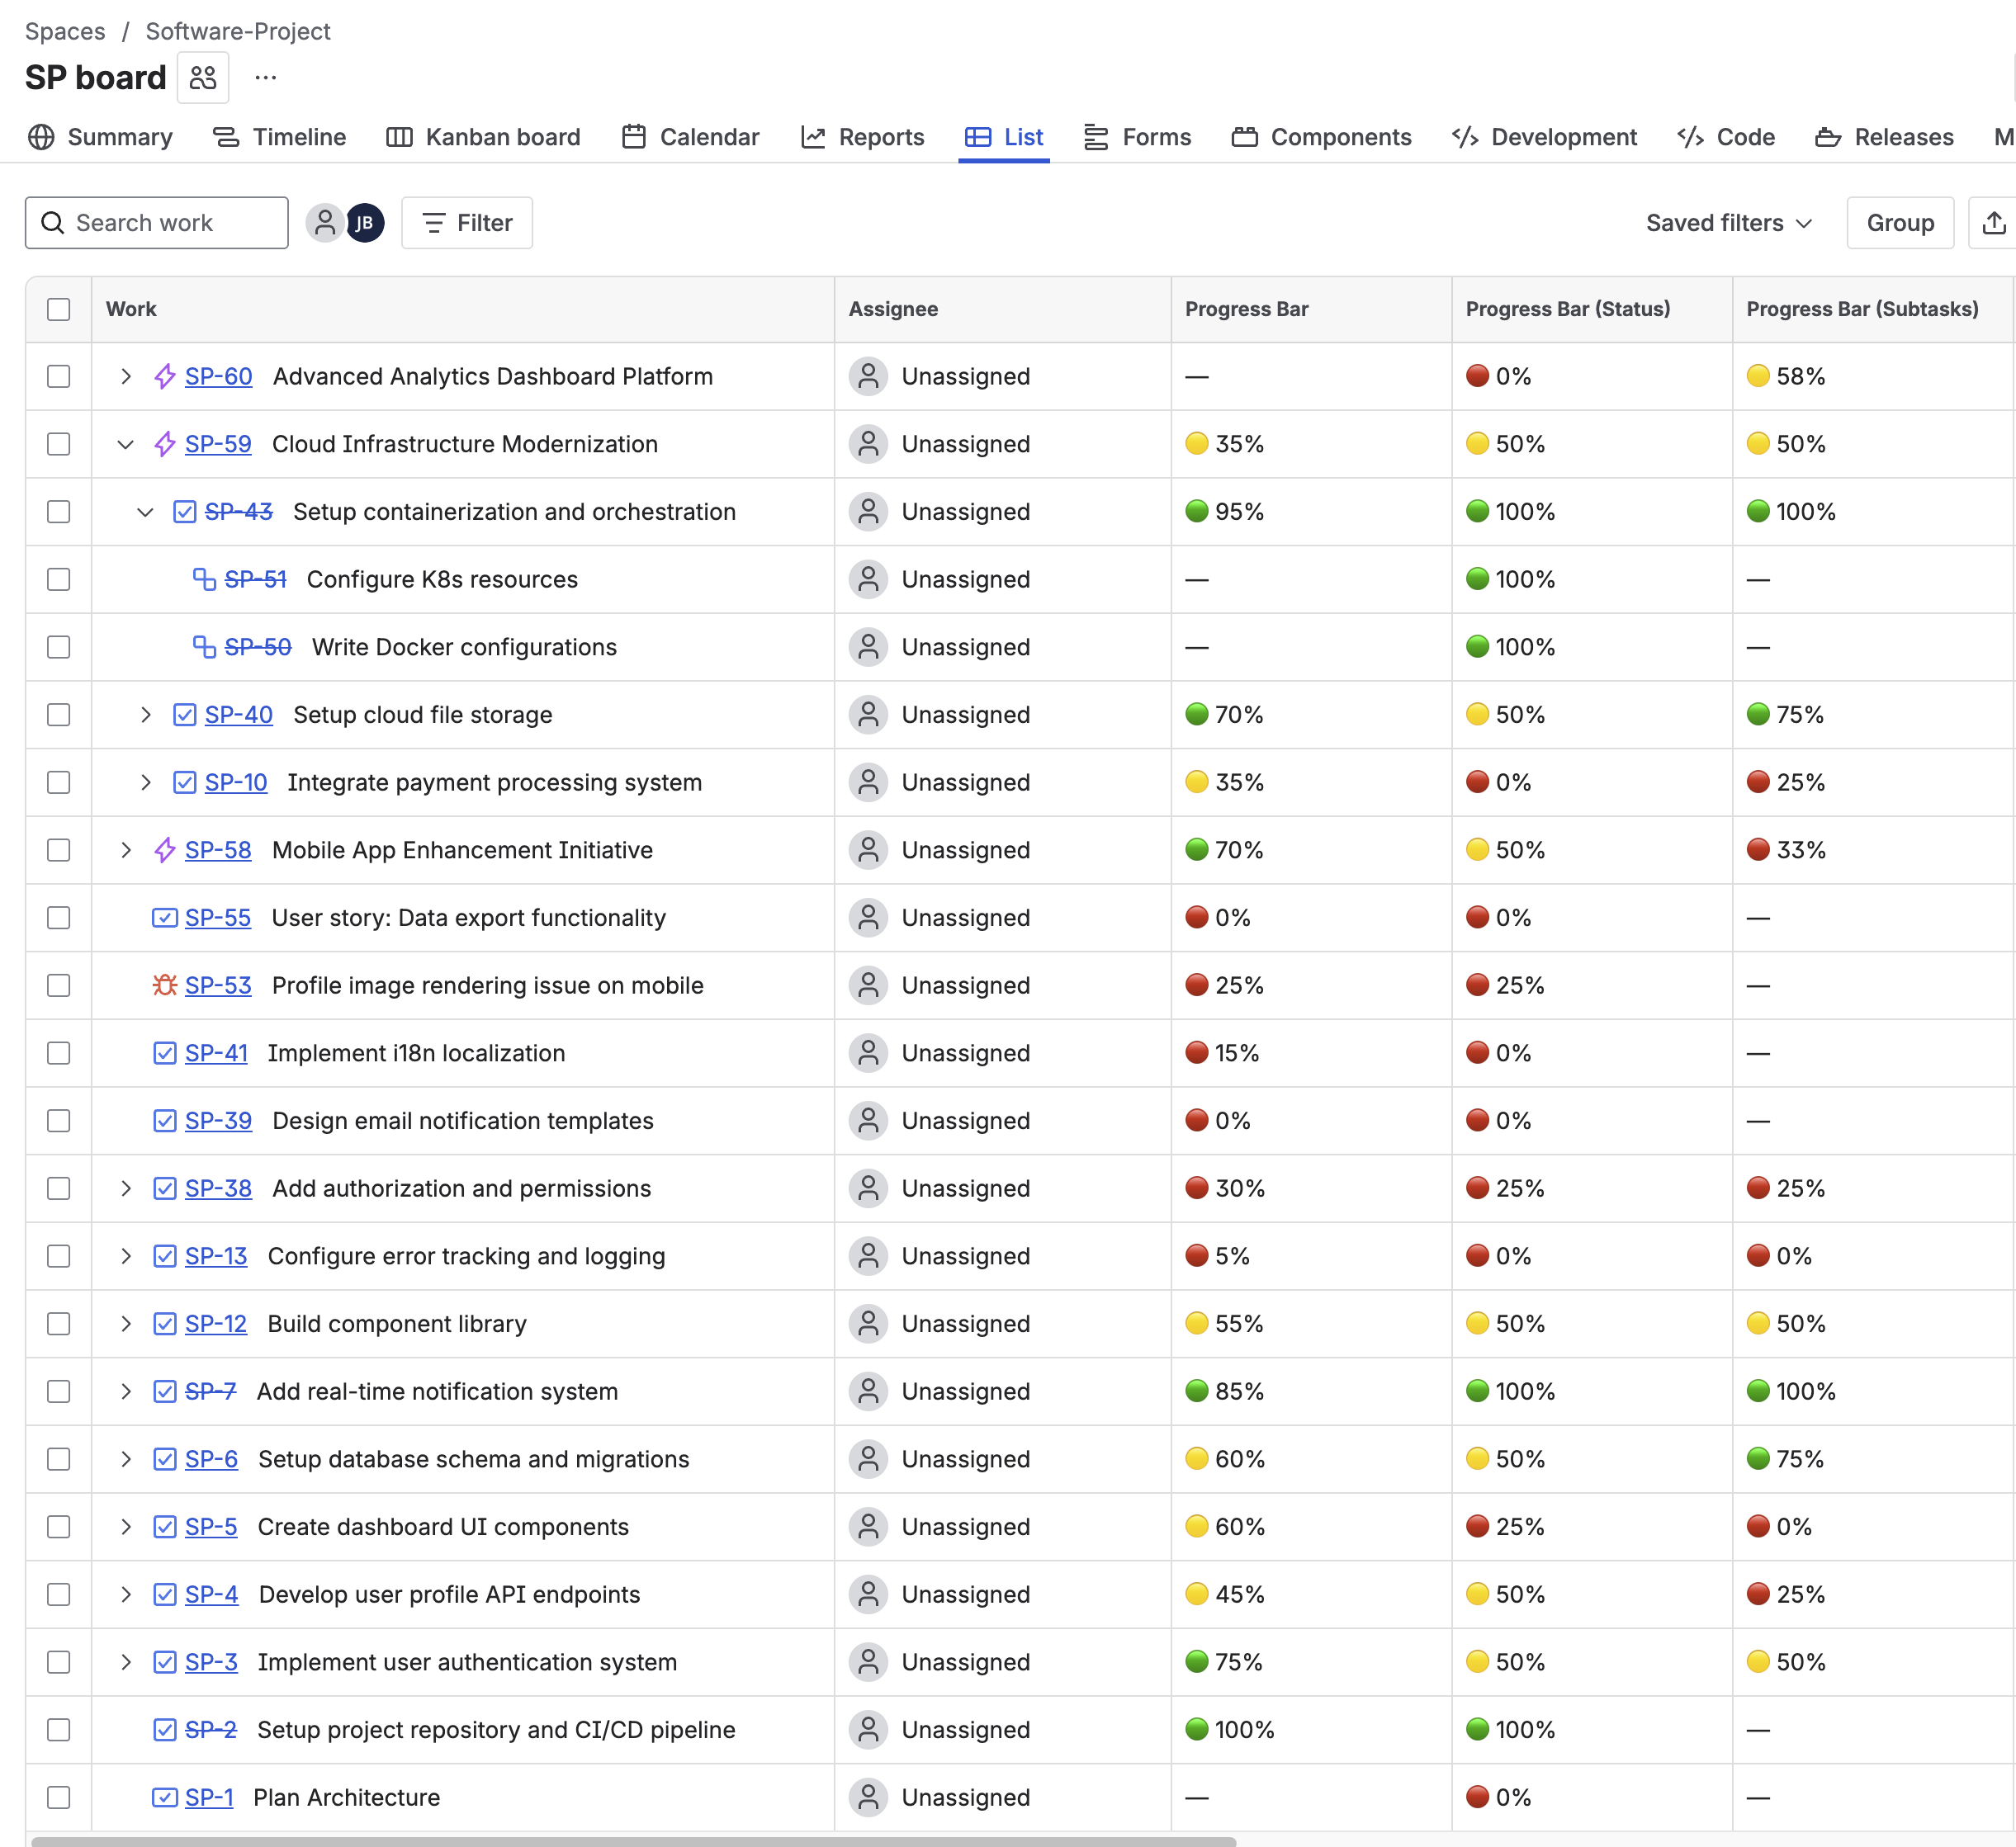Click the Unassigned avatar for SP-60
2016x1847 pixels.
868,377
